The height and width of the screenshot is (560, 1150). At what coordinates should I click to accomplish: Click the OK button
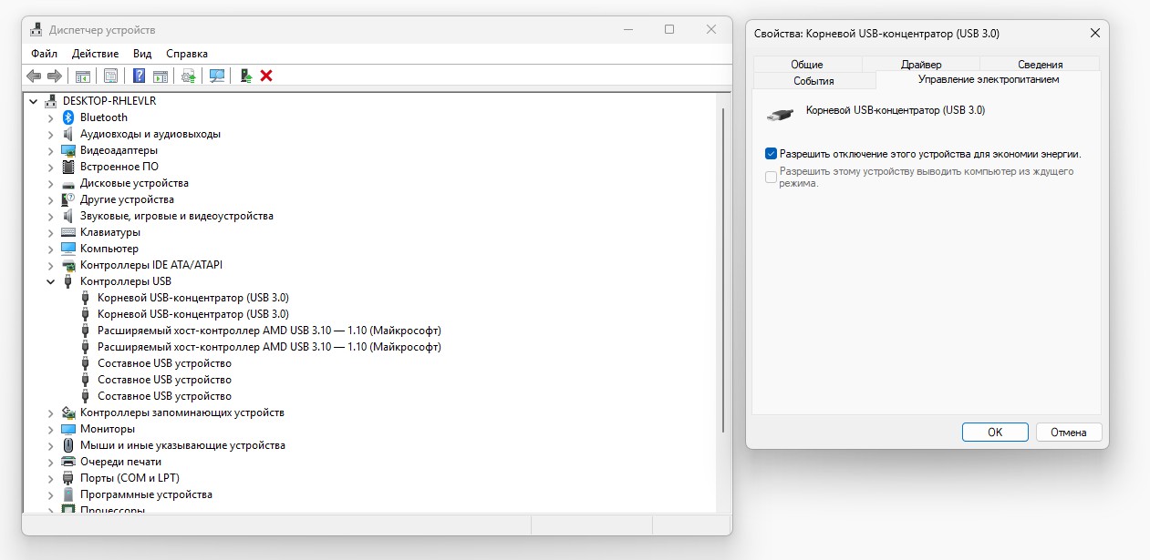[994, 433]
